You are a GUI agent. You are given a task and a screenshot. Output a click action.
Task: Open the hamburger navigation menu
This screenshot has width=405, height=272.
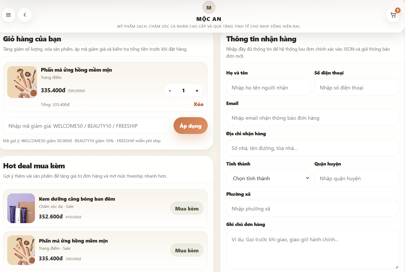(x=8, y=15)
